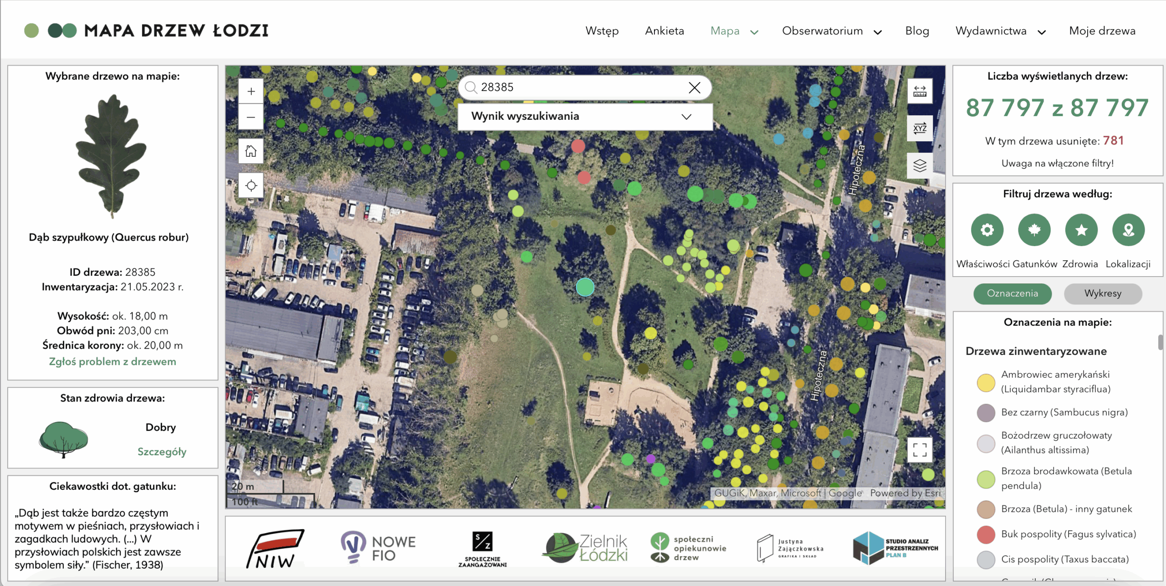Image resolution: width=1166 pixels, height=586 pixels.
Task: Open the measurement ruler tool
Action: (920, 92)
